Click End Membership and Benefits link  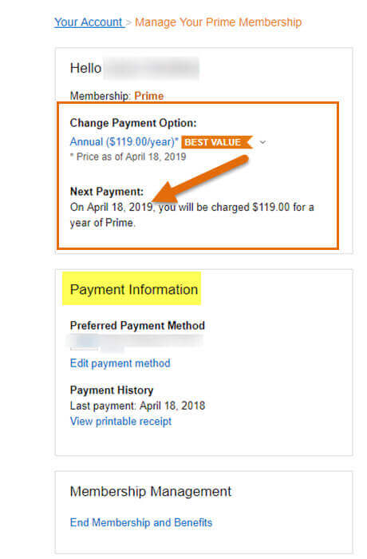tap(141, 522)
